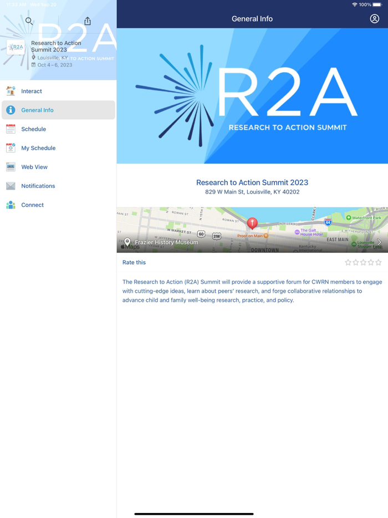Rate this with two stars

[356, 262]
